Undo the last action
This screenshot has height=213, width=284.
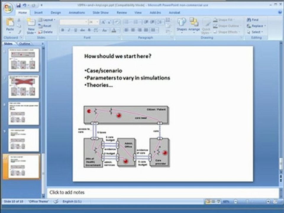point(25,5)
